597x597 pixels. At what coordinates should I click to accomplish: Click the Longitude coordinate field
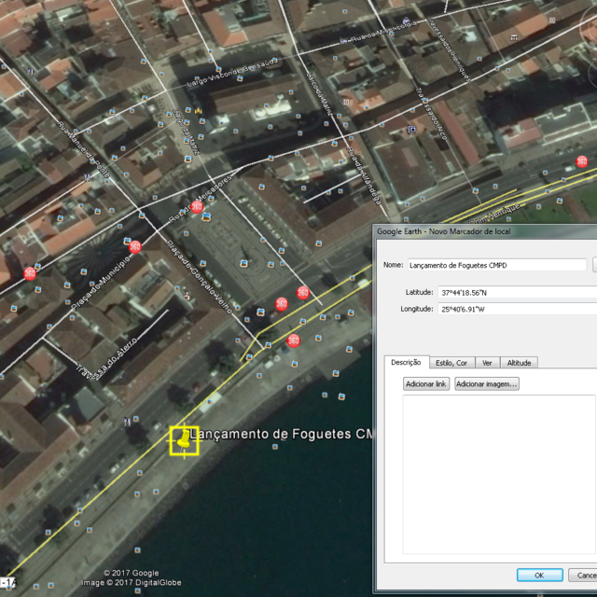pyautogui.click(x=516, y=309)
